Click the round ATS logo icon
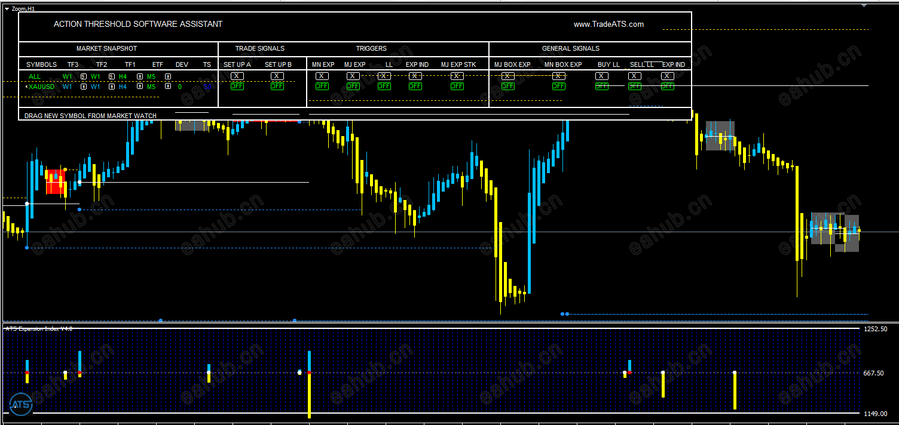Viewport: 899px width, 425px height. [21, 404]
